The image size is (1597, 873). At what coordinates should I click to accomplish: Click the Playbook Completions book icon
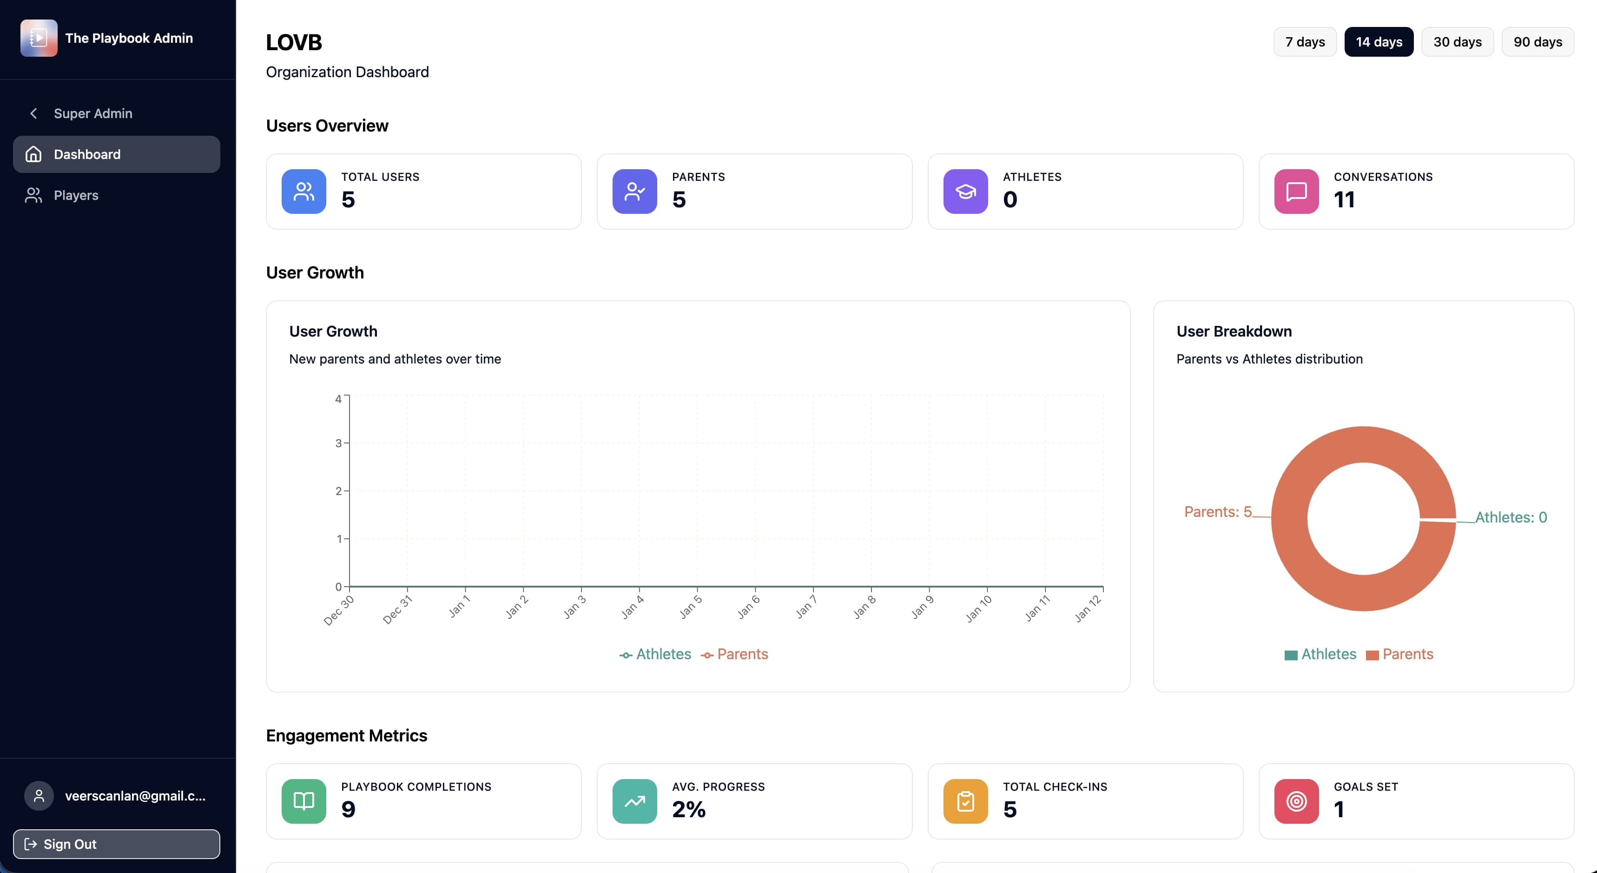(x=303, y=800)
